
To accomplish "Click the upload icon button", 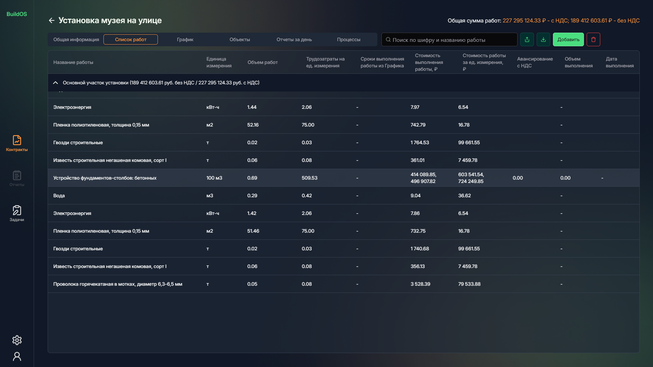I will coord(527,39).
